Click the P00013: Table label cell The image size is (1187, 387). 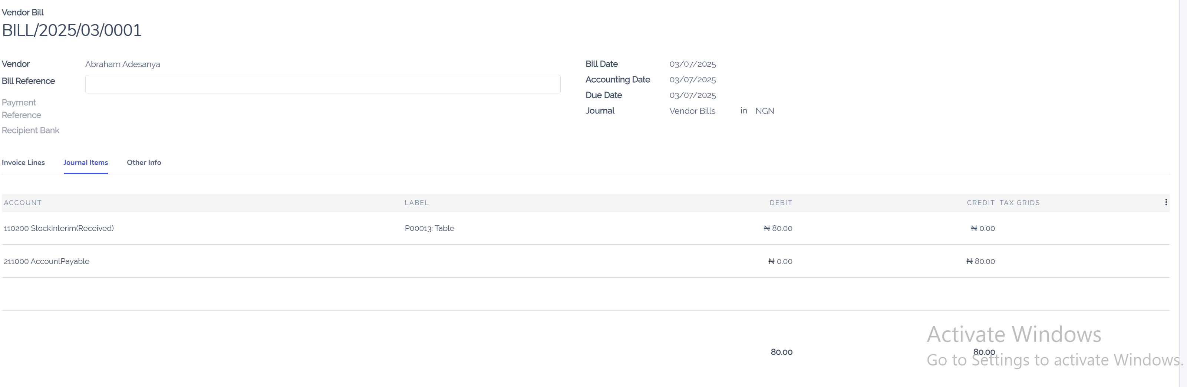click(x=429, y=228)
